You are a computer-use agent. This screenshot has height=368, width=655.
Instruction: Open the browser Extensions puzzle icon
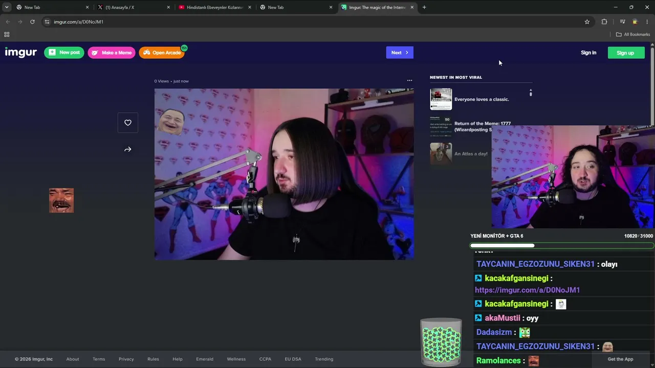click(604, 22)
